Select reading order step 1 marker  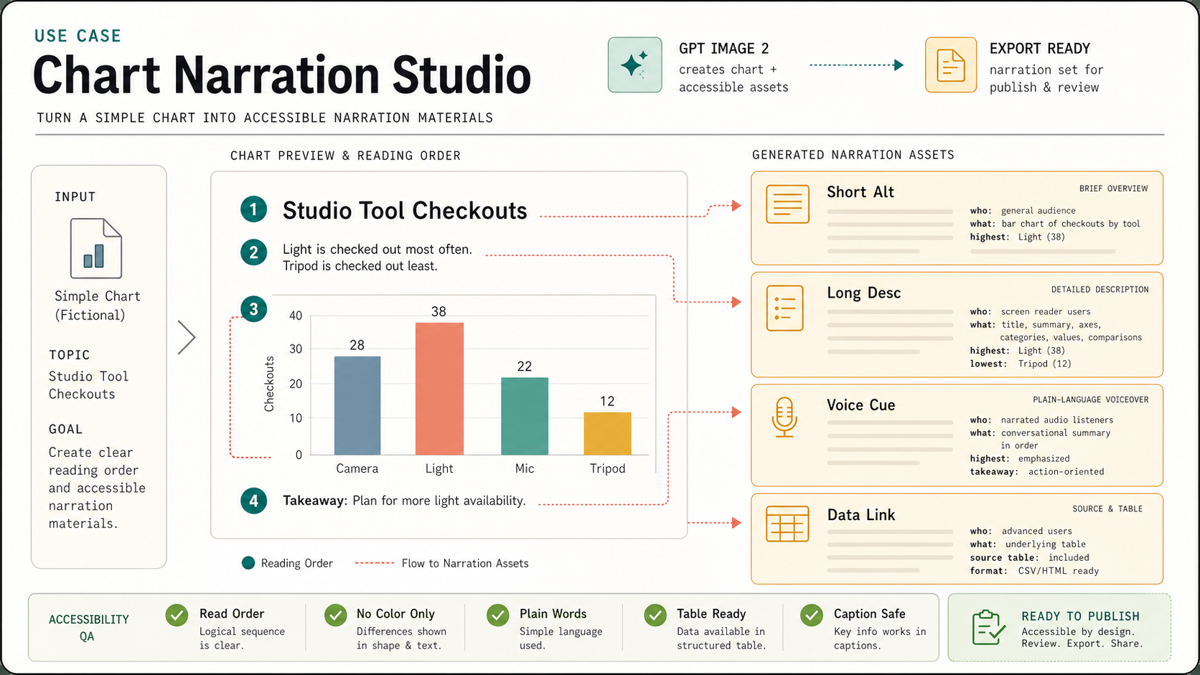[253, 209]
